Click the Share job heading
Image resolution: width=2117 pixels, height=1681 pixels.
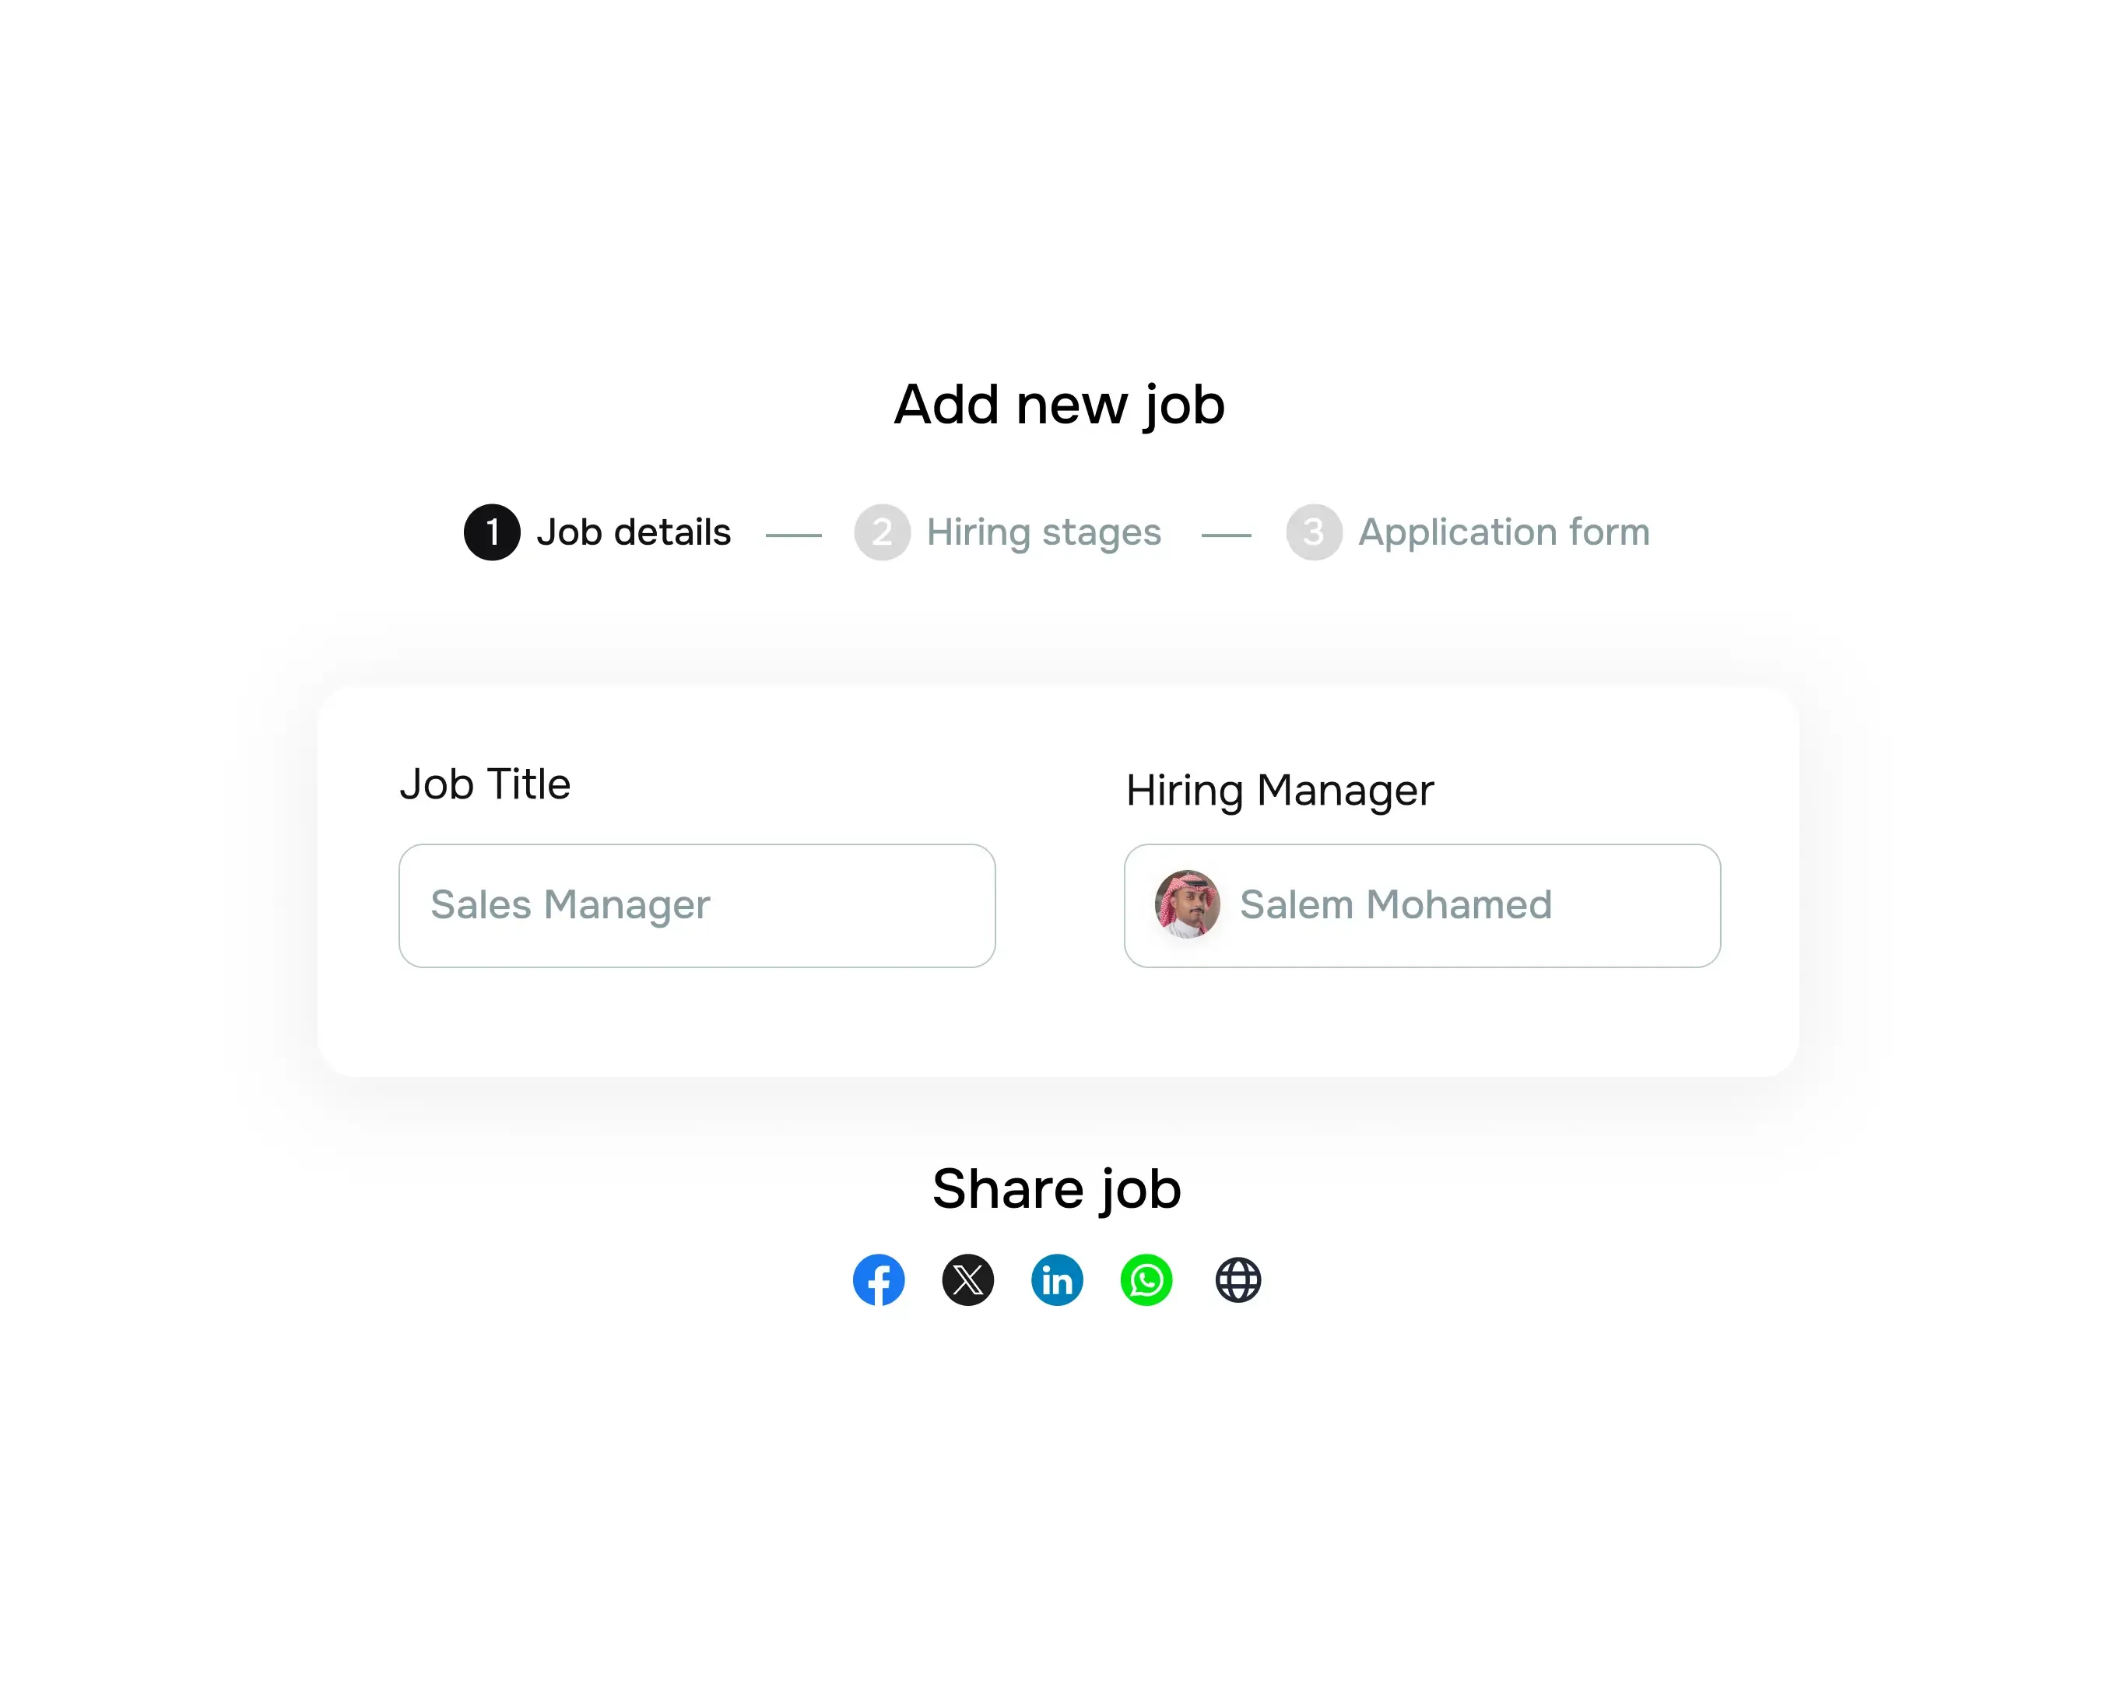coord(1056,1188)
